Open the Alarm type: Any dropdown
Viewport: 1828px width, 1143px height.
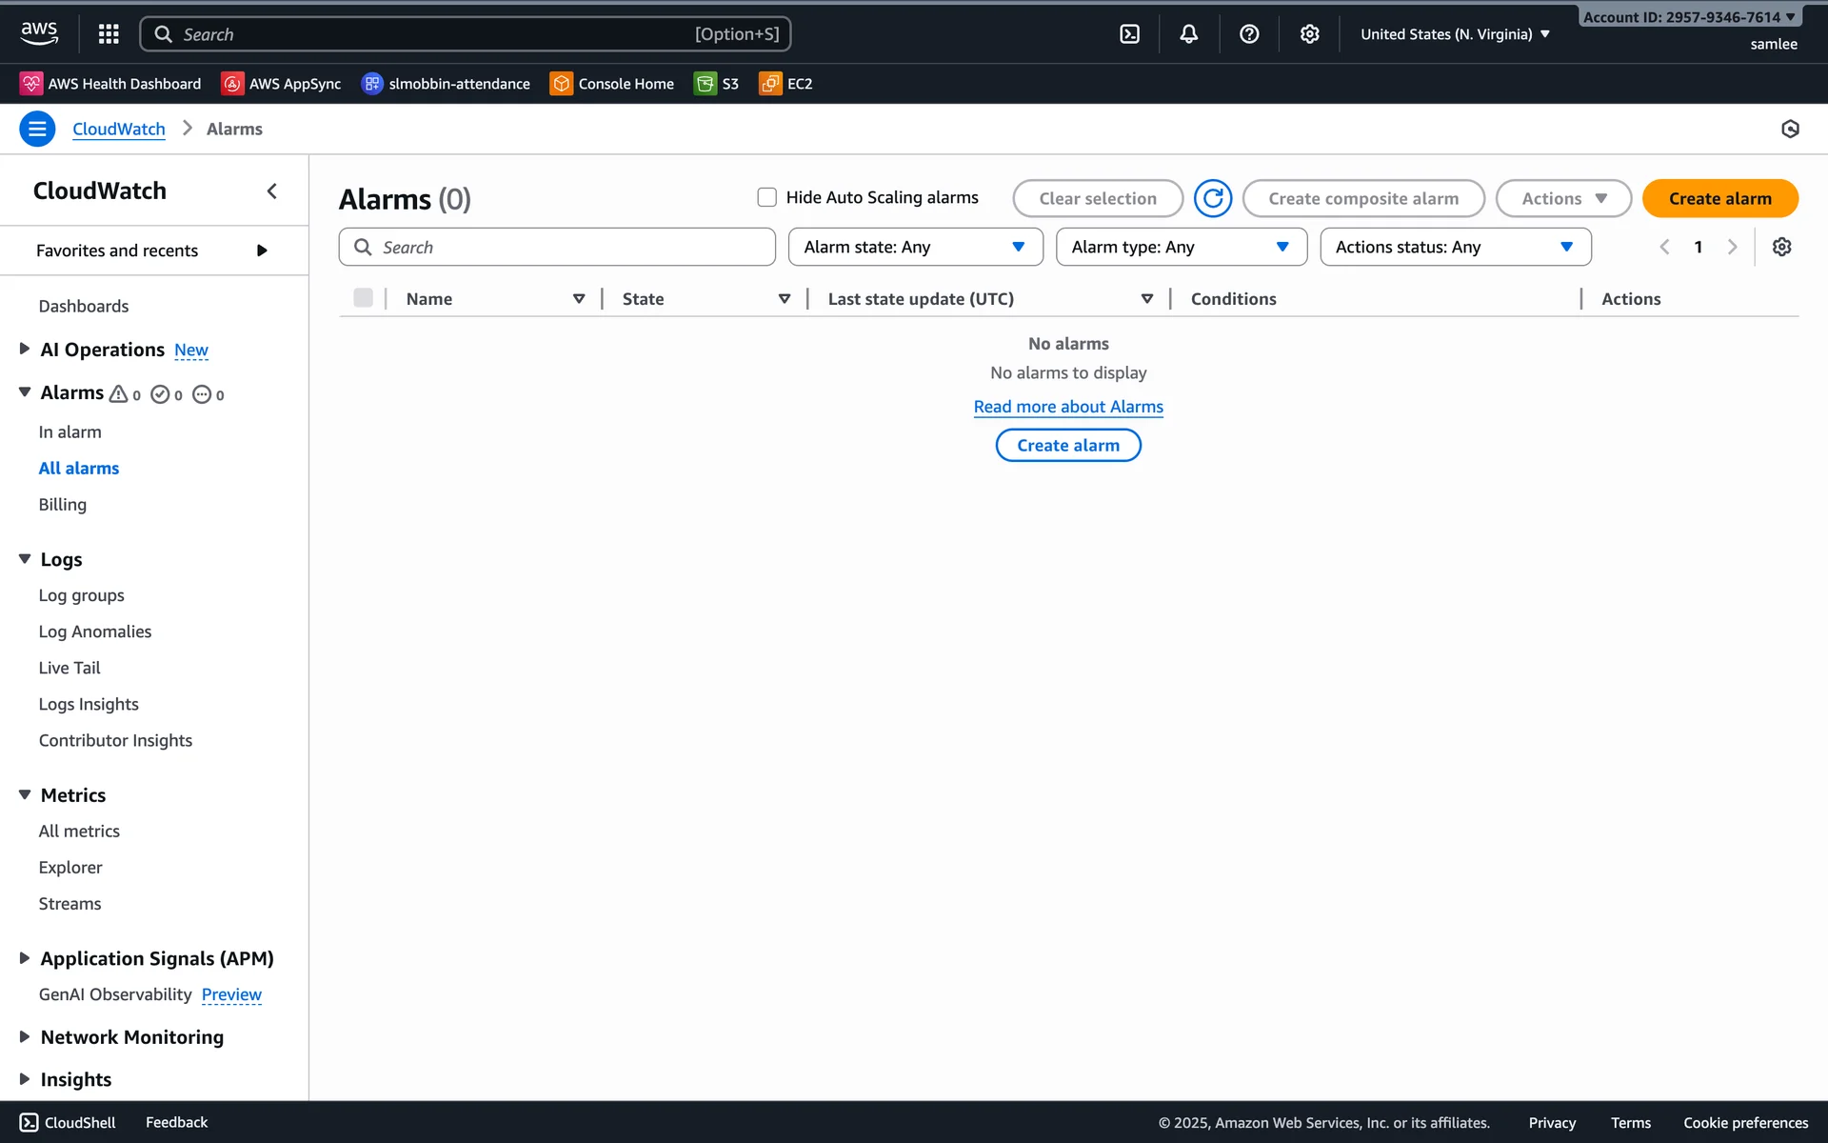1181,247
